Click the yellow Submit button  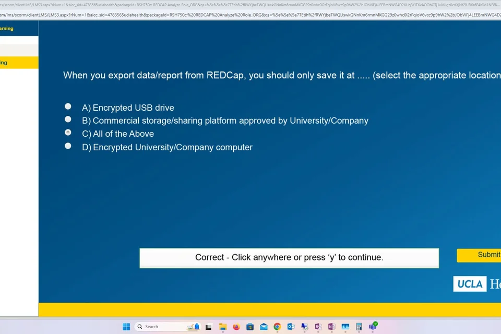(x=479, y=255)
